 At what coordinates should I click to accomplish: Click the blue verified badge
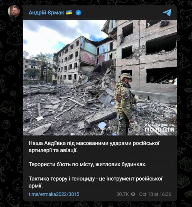(78, 13)
